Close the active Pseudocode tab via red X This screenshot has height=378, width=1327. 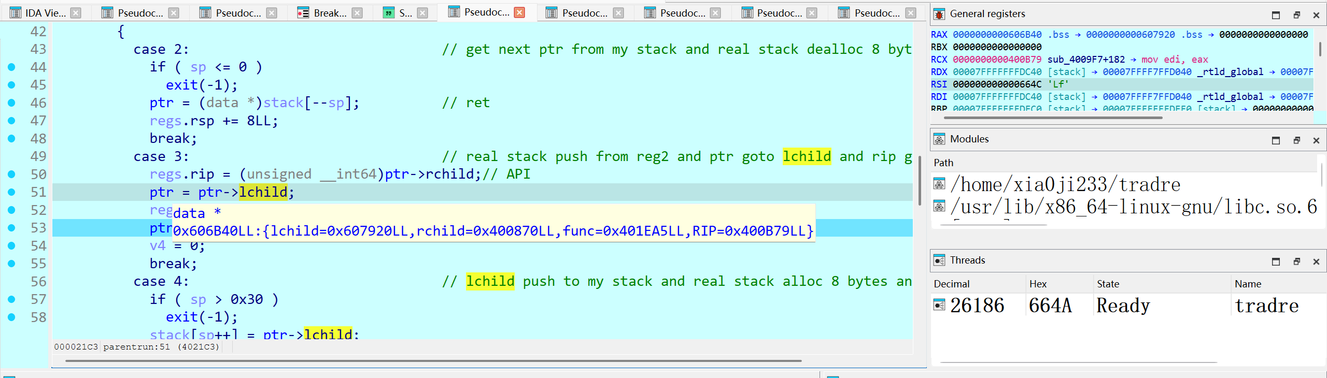coord(519,12)
